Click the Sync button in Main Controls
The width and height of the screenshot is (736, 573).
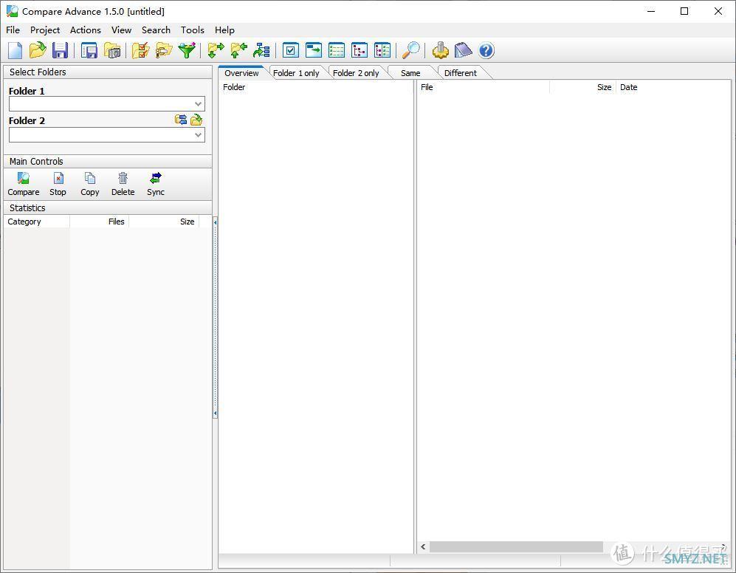[x=155, y=184]
